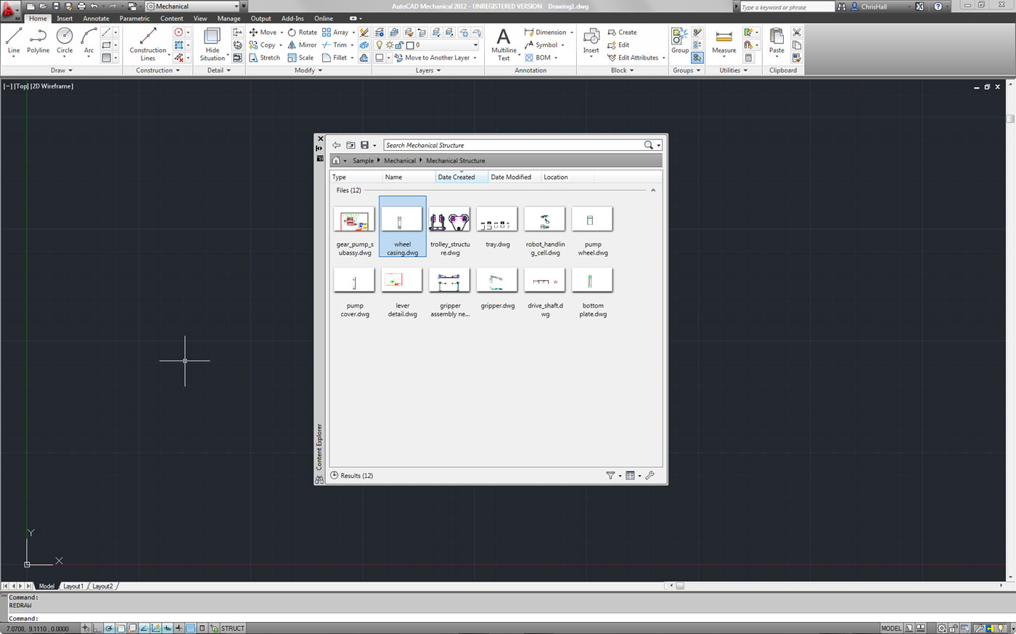Choose the Move command

pos(263,32)
